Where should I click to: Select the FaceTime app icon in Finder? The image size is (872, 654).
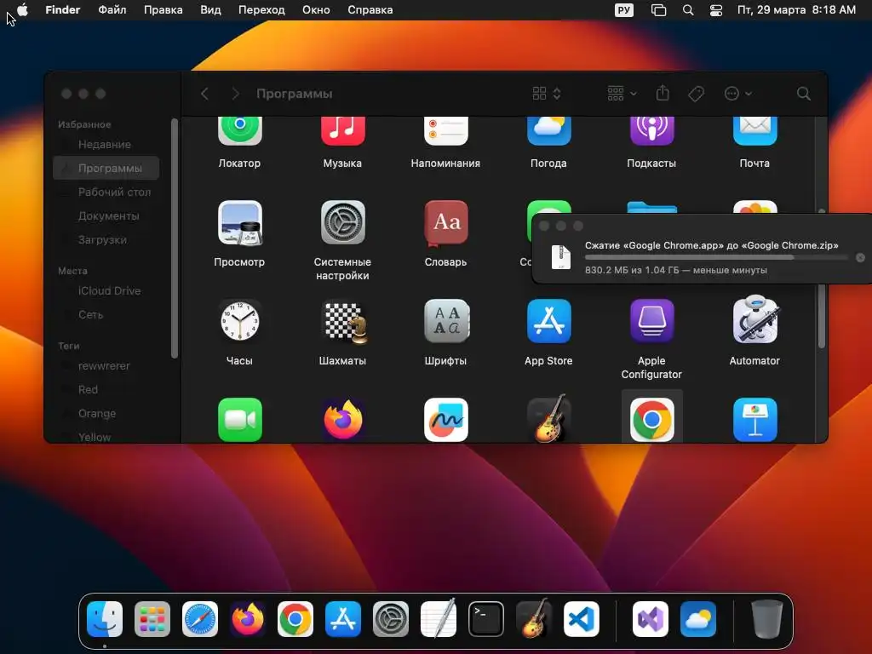[x=239, y=419]
